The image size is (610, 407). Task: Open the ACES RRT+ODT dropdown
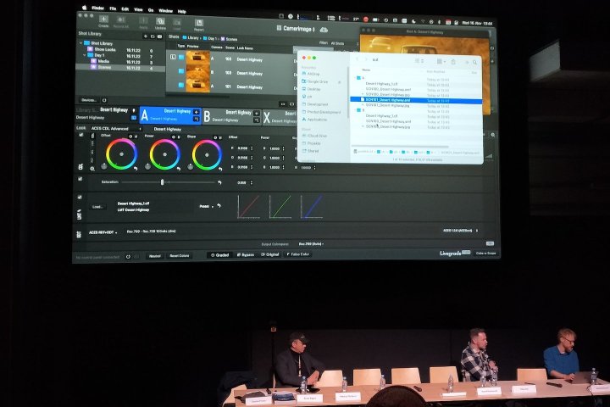tap(103, 232)
